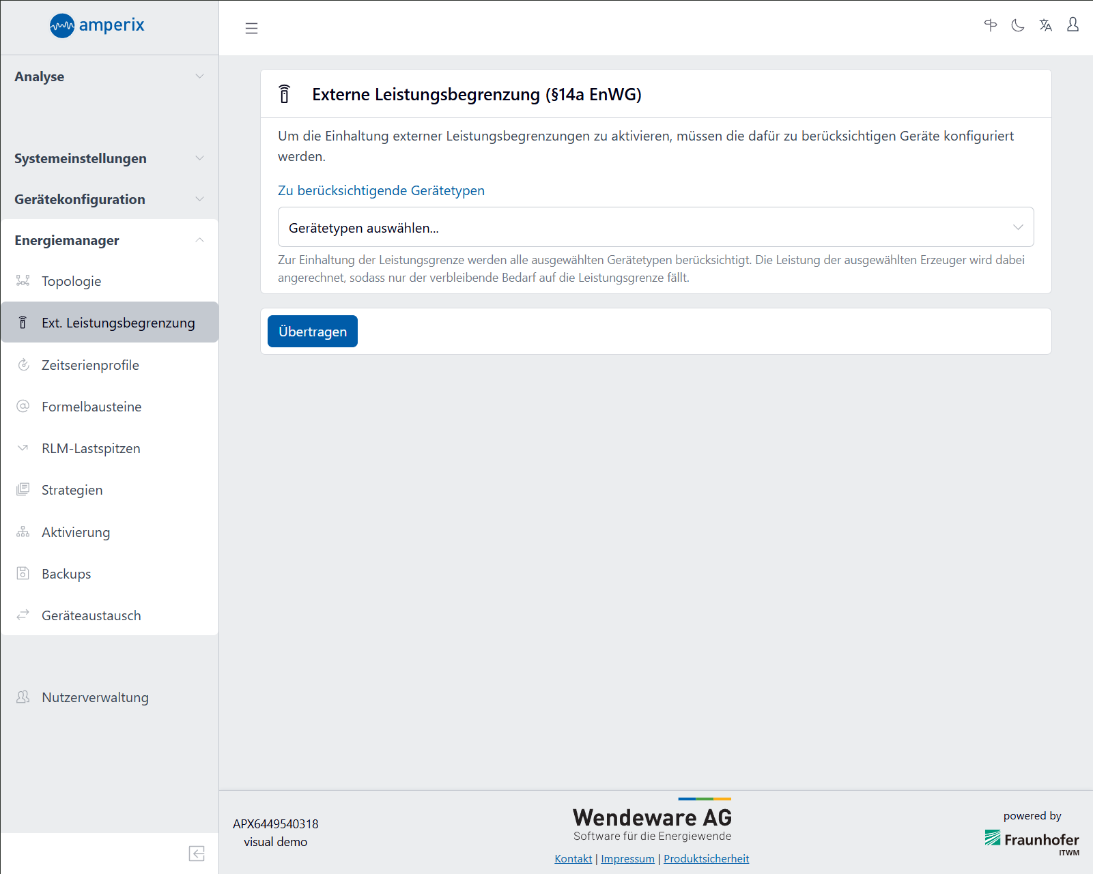This screenshot has width=1093, height=874.
Task: Toggle dark mode with moon icon
Action: pos(1018,26)
